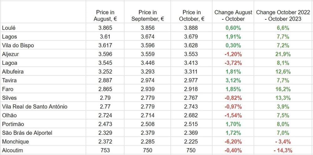
Task: Select Aljezur's 21,9% yearly change cell
Action: pos(283,54)
